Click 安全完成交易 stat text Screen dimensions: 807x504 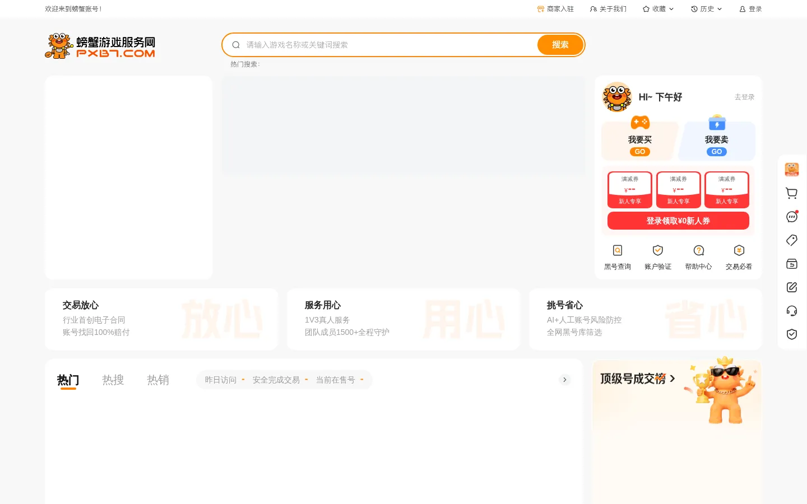[x=276, y=380]
